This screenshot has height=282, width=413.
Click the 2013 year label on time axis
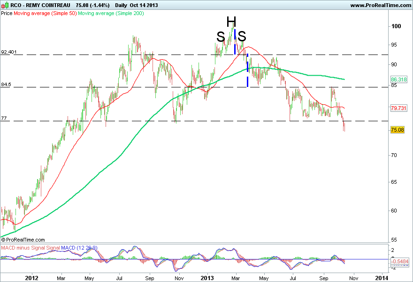(x=207, y=278)
